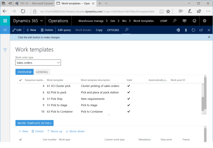Show tab previews chevron
213x148 pixels.
[106, 3]
